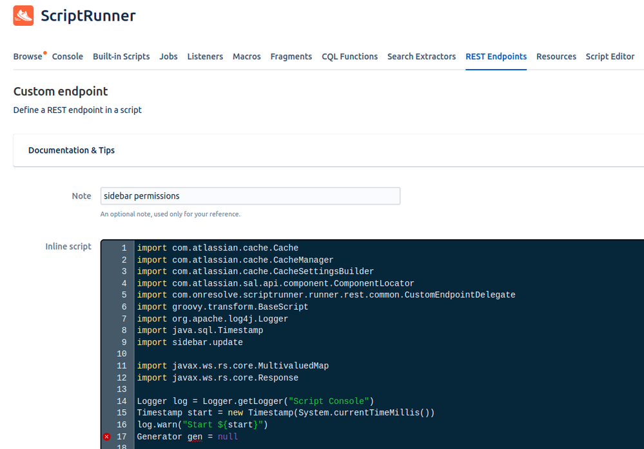Viewport: 644px width, 449px height.
Task: Click the log.warn Start code line
Action: click(202, 424)
